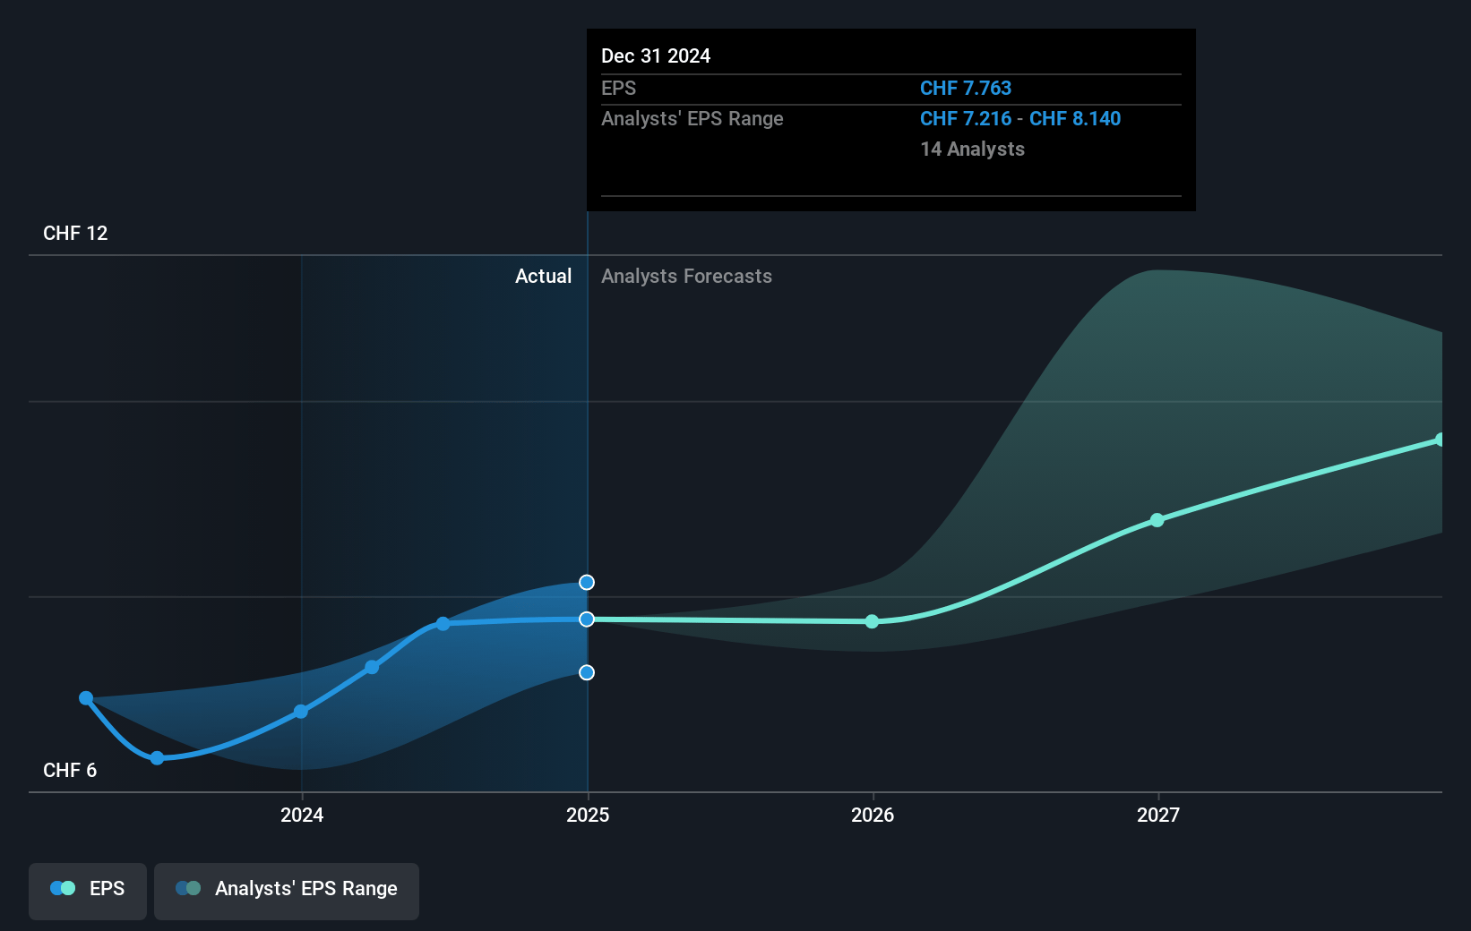Image resolution: width=1471 pixels, height=931 pixels.
Task: Click the 2026 forecast EPS data point
Action: [x=873, y=621]
